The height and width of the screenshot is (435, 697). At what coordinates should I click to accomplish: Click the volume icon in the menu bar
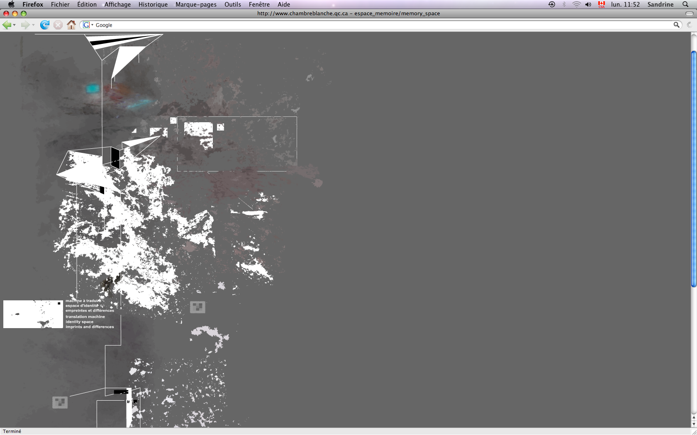coord(588,4)
